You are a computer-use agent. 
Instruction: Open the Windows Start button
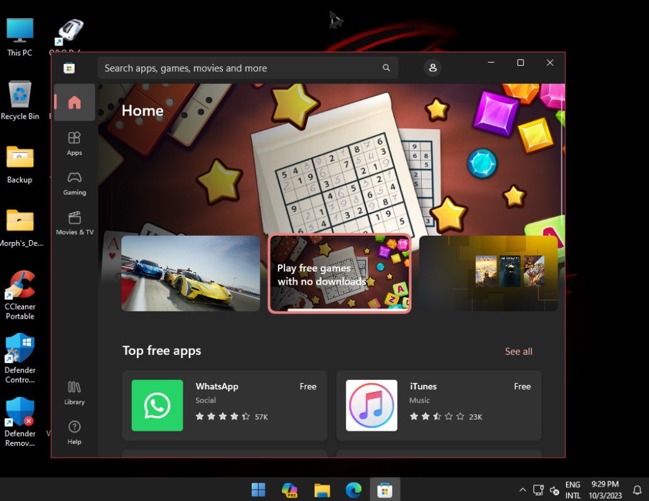(x=258, y=490)
